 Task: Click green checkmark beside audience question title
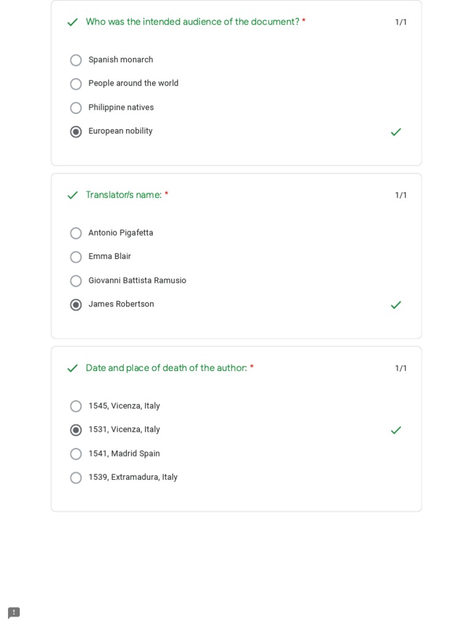pos(73,22)
